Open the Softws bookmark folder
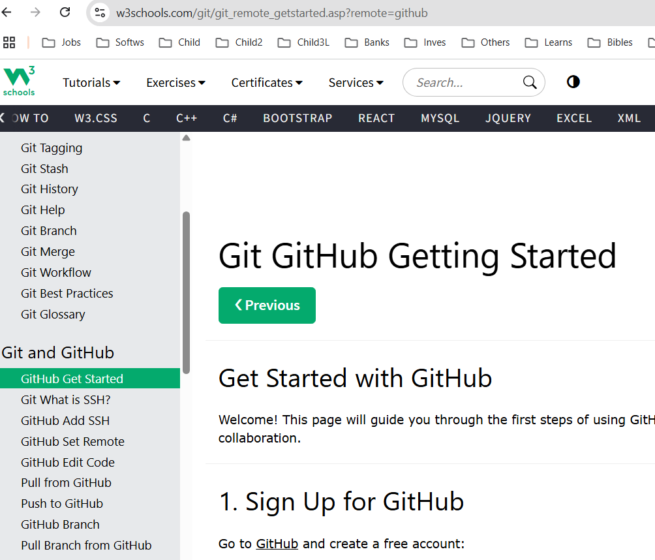Image resolution: width=655 pixels, height=560 pixels. tap(120, 42)
